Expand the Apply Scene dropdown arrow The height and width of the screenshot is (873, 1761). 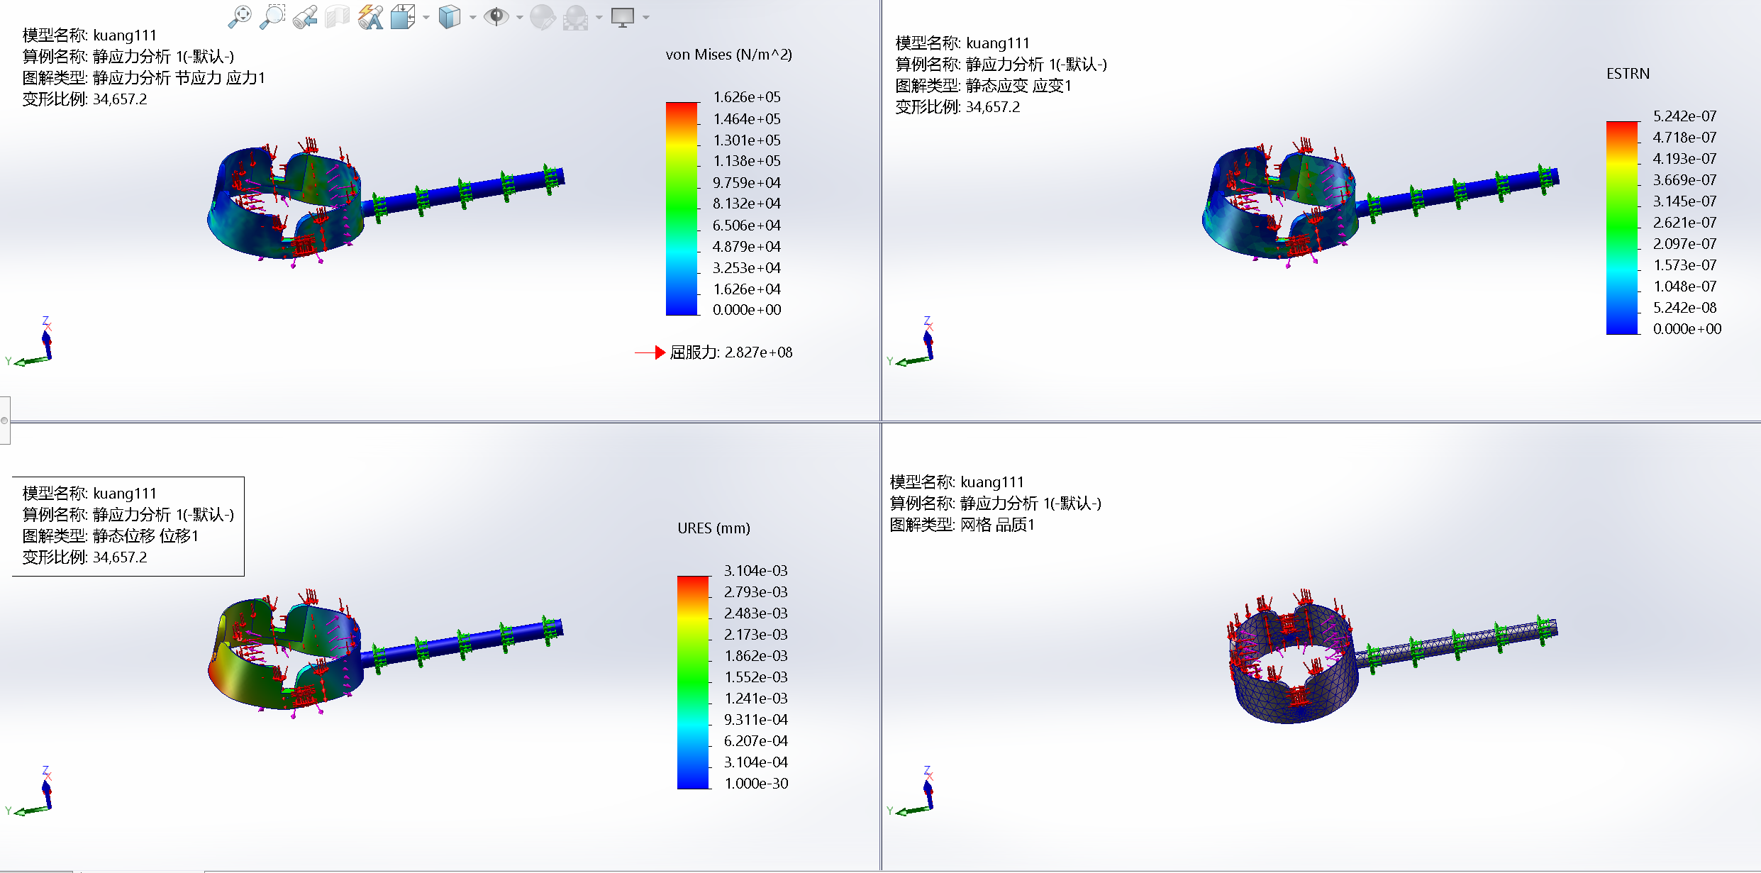click(599, 18)
